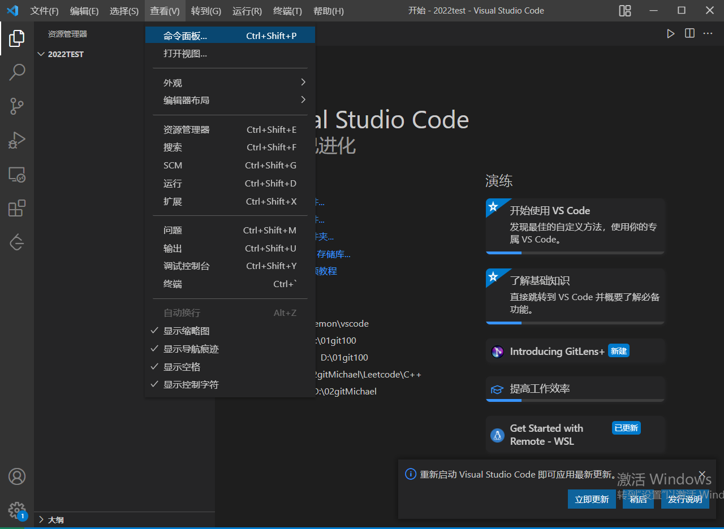The height and width of the screenshot is (529, 724).
Task: Open the 编辑(E) menu
Action: (x=84, y=11)
